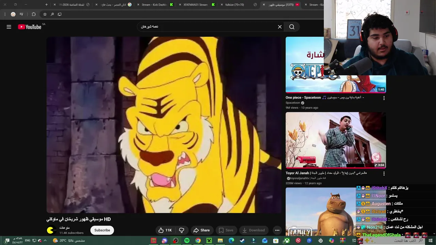This screenshot has height=245, width=436.
Task: Click icon next to zoom in address bar
Action: click(60, 14)
